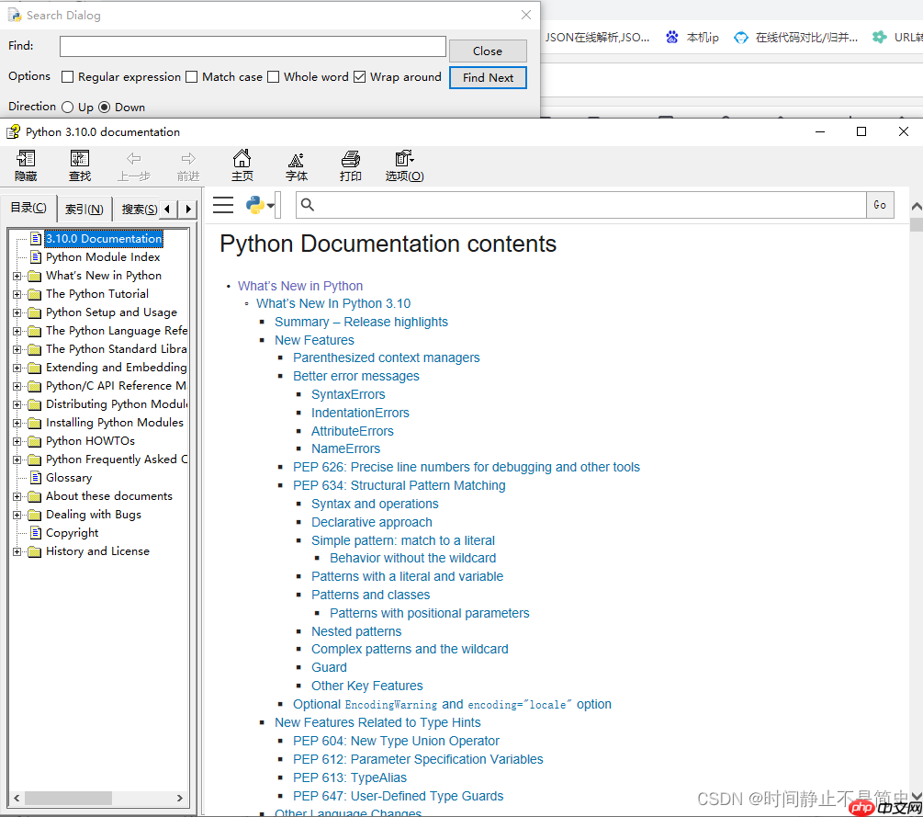The height and width of the screenshot is (817, 923).
Task: Click the 打印 (Print) icon
Action: tap(350, 165)
